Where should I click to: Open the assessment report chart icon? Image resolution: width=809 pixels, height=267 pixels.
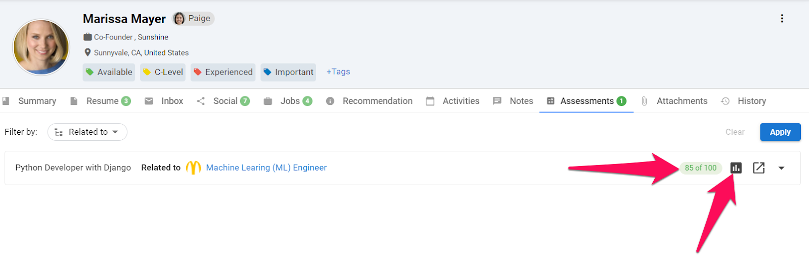click(736, 168)
